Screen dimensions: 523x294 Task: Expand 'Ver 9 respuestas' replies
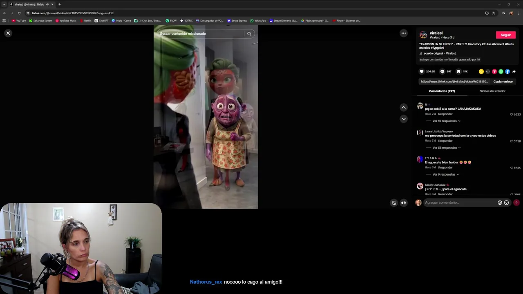(445, 174)
